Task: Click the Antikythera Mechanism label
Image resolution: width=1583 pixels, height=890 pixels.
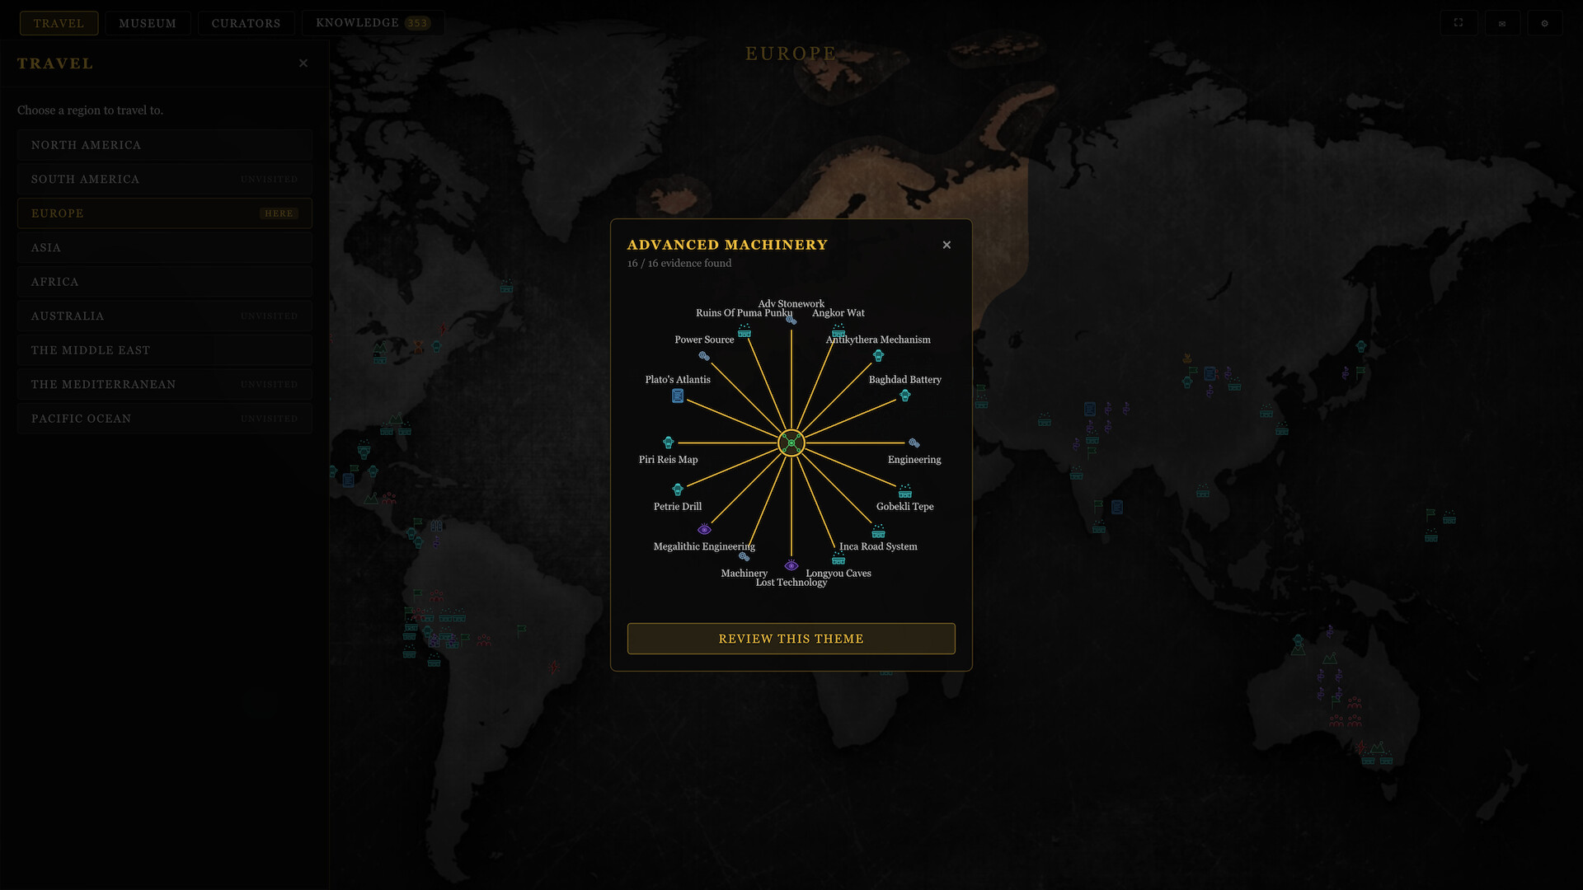Action: click(878, 340)
